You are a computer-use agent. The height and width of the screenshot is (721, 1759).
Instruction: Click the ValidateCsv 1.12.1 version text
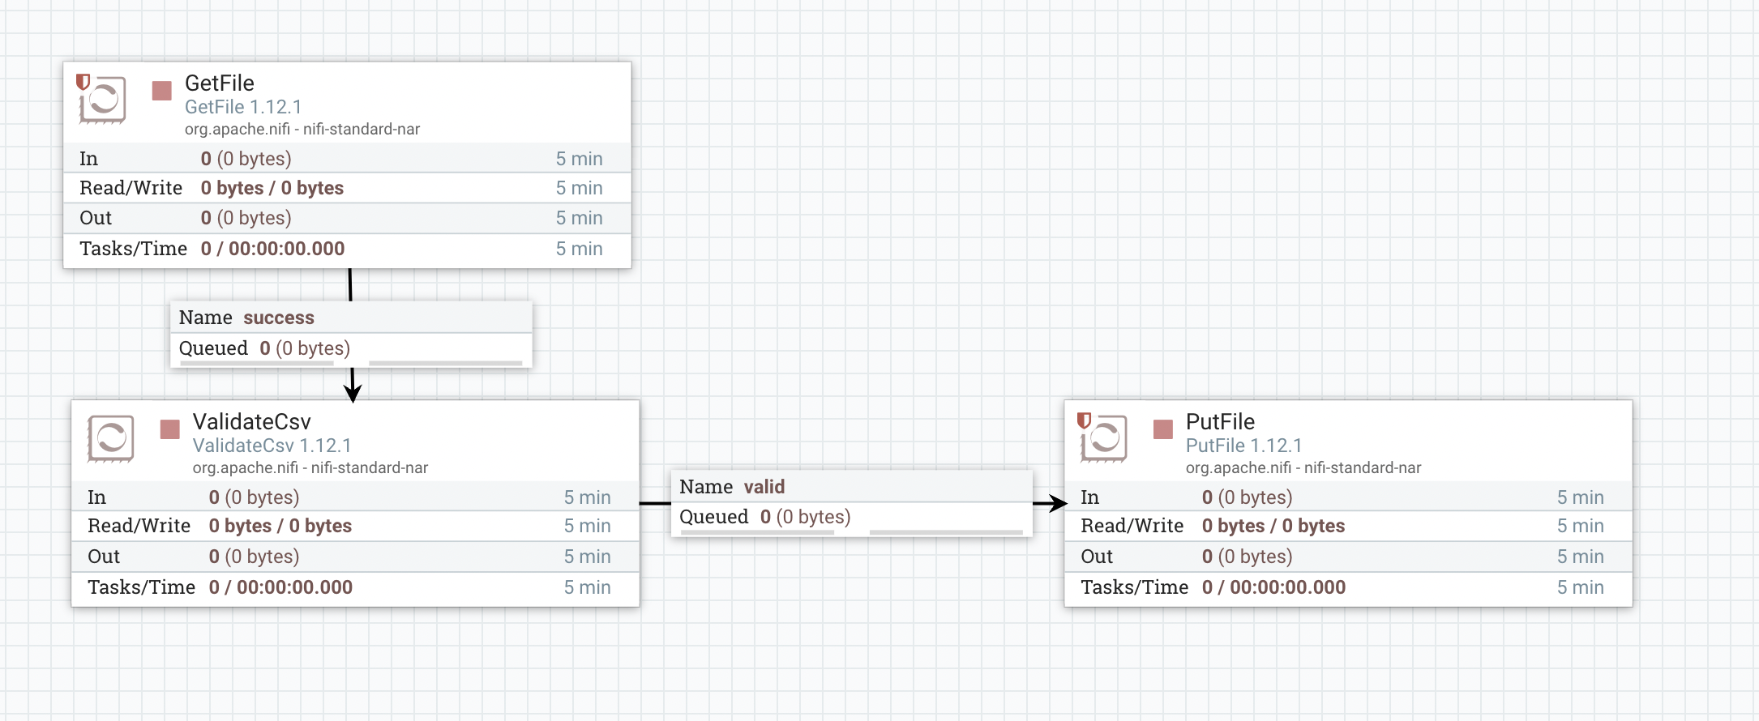pyautogui.click(x=272, y=446)
